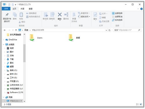This screenshot has width=145, height=109.
Task: Select Desktop (桌面) in the sidebar
Action: coord(10,66)
